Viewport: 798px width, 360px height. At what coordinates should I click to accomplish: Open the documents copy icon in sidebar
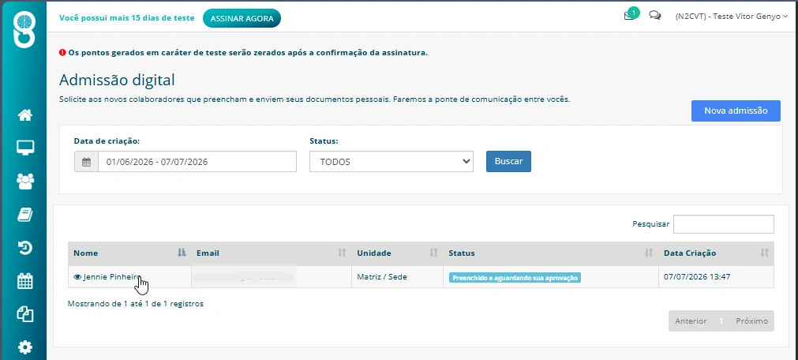point(25,314)
